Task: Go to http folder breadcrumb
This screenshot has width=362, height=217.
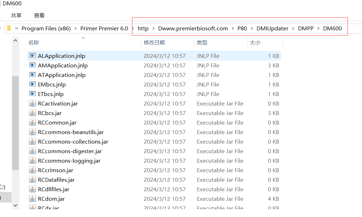Action: (x=143, y=28)
